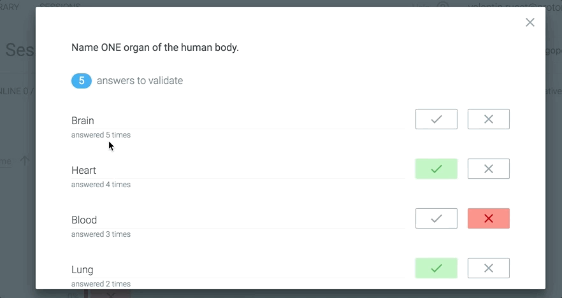The height and width of the screenshot is (298, 562).
Task: Toggle the green checkmark for Heart
Action: (x=436, y=169)
